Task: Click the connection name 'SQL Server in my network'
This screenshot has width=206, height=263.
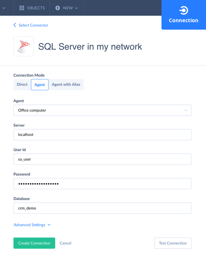Action: [90, 47]
